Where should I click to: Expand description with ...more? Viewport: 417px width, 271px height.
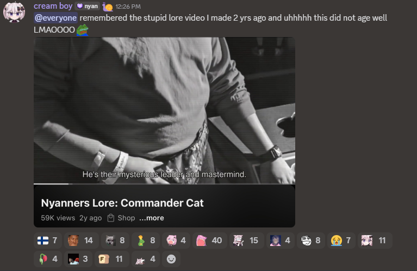(x=151, y=218)
